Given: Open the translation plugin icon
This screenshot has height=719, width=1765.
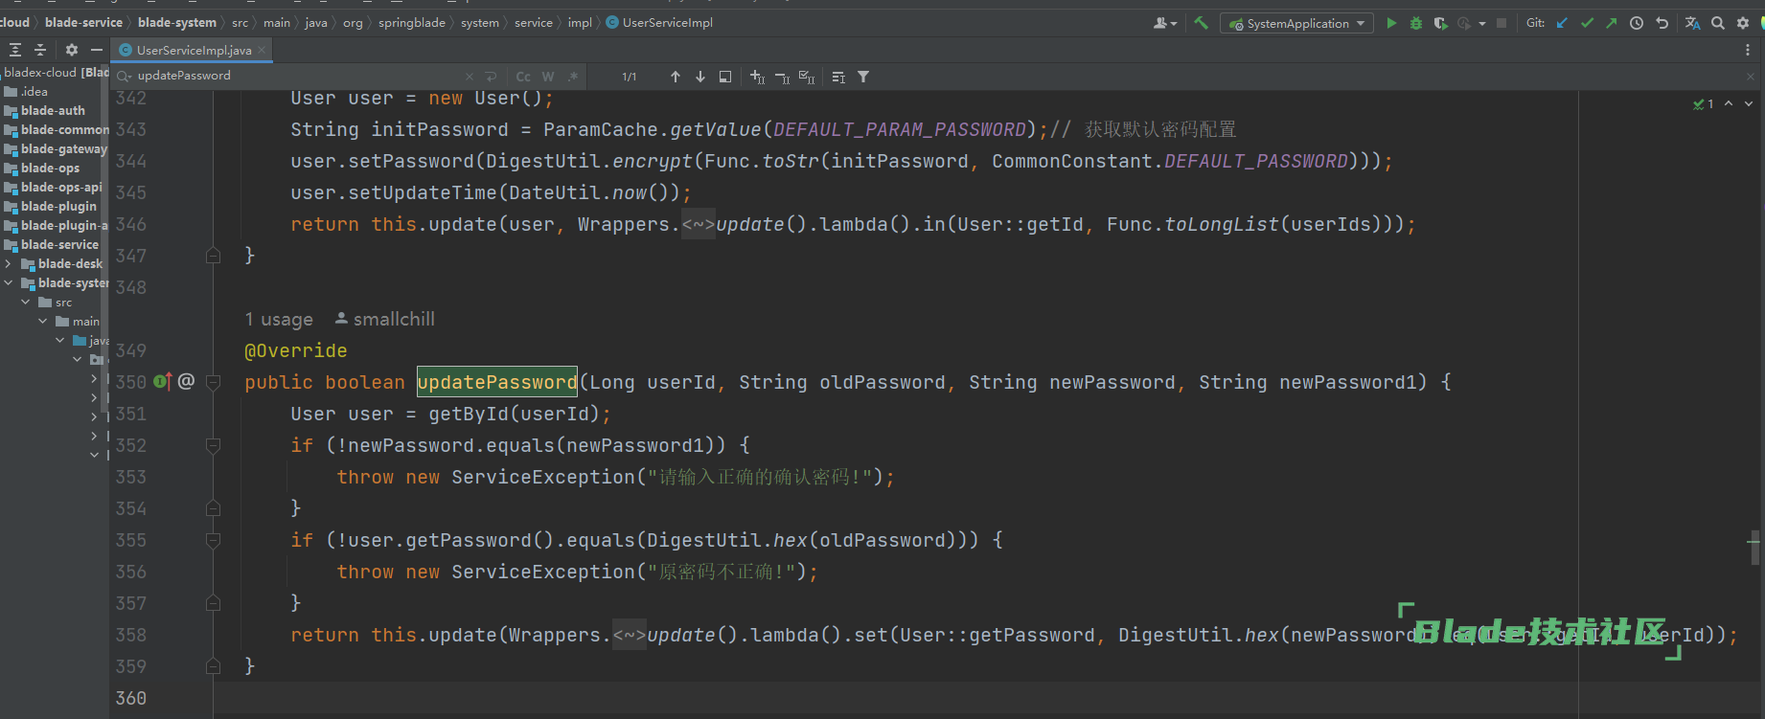Looking at the screenshot, I should coord(1692,23).
